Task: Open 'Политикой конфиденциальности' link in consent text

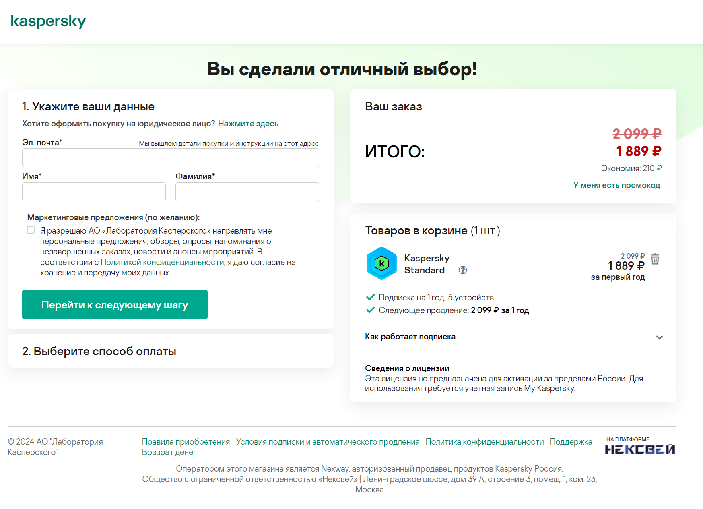Action: pyautogui.click(x=162, y=262)
